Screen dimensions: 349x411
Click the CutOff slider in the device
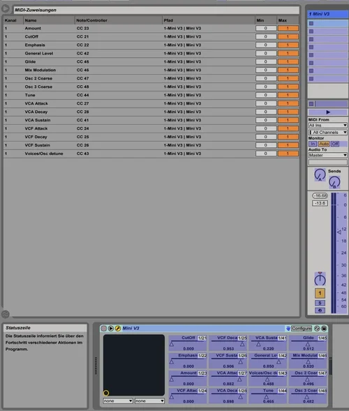[188, 343]
